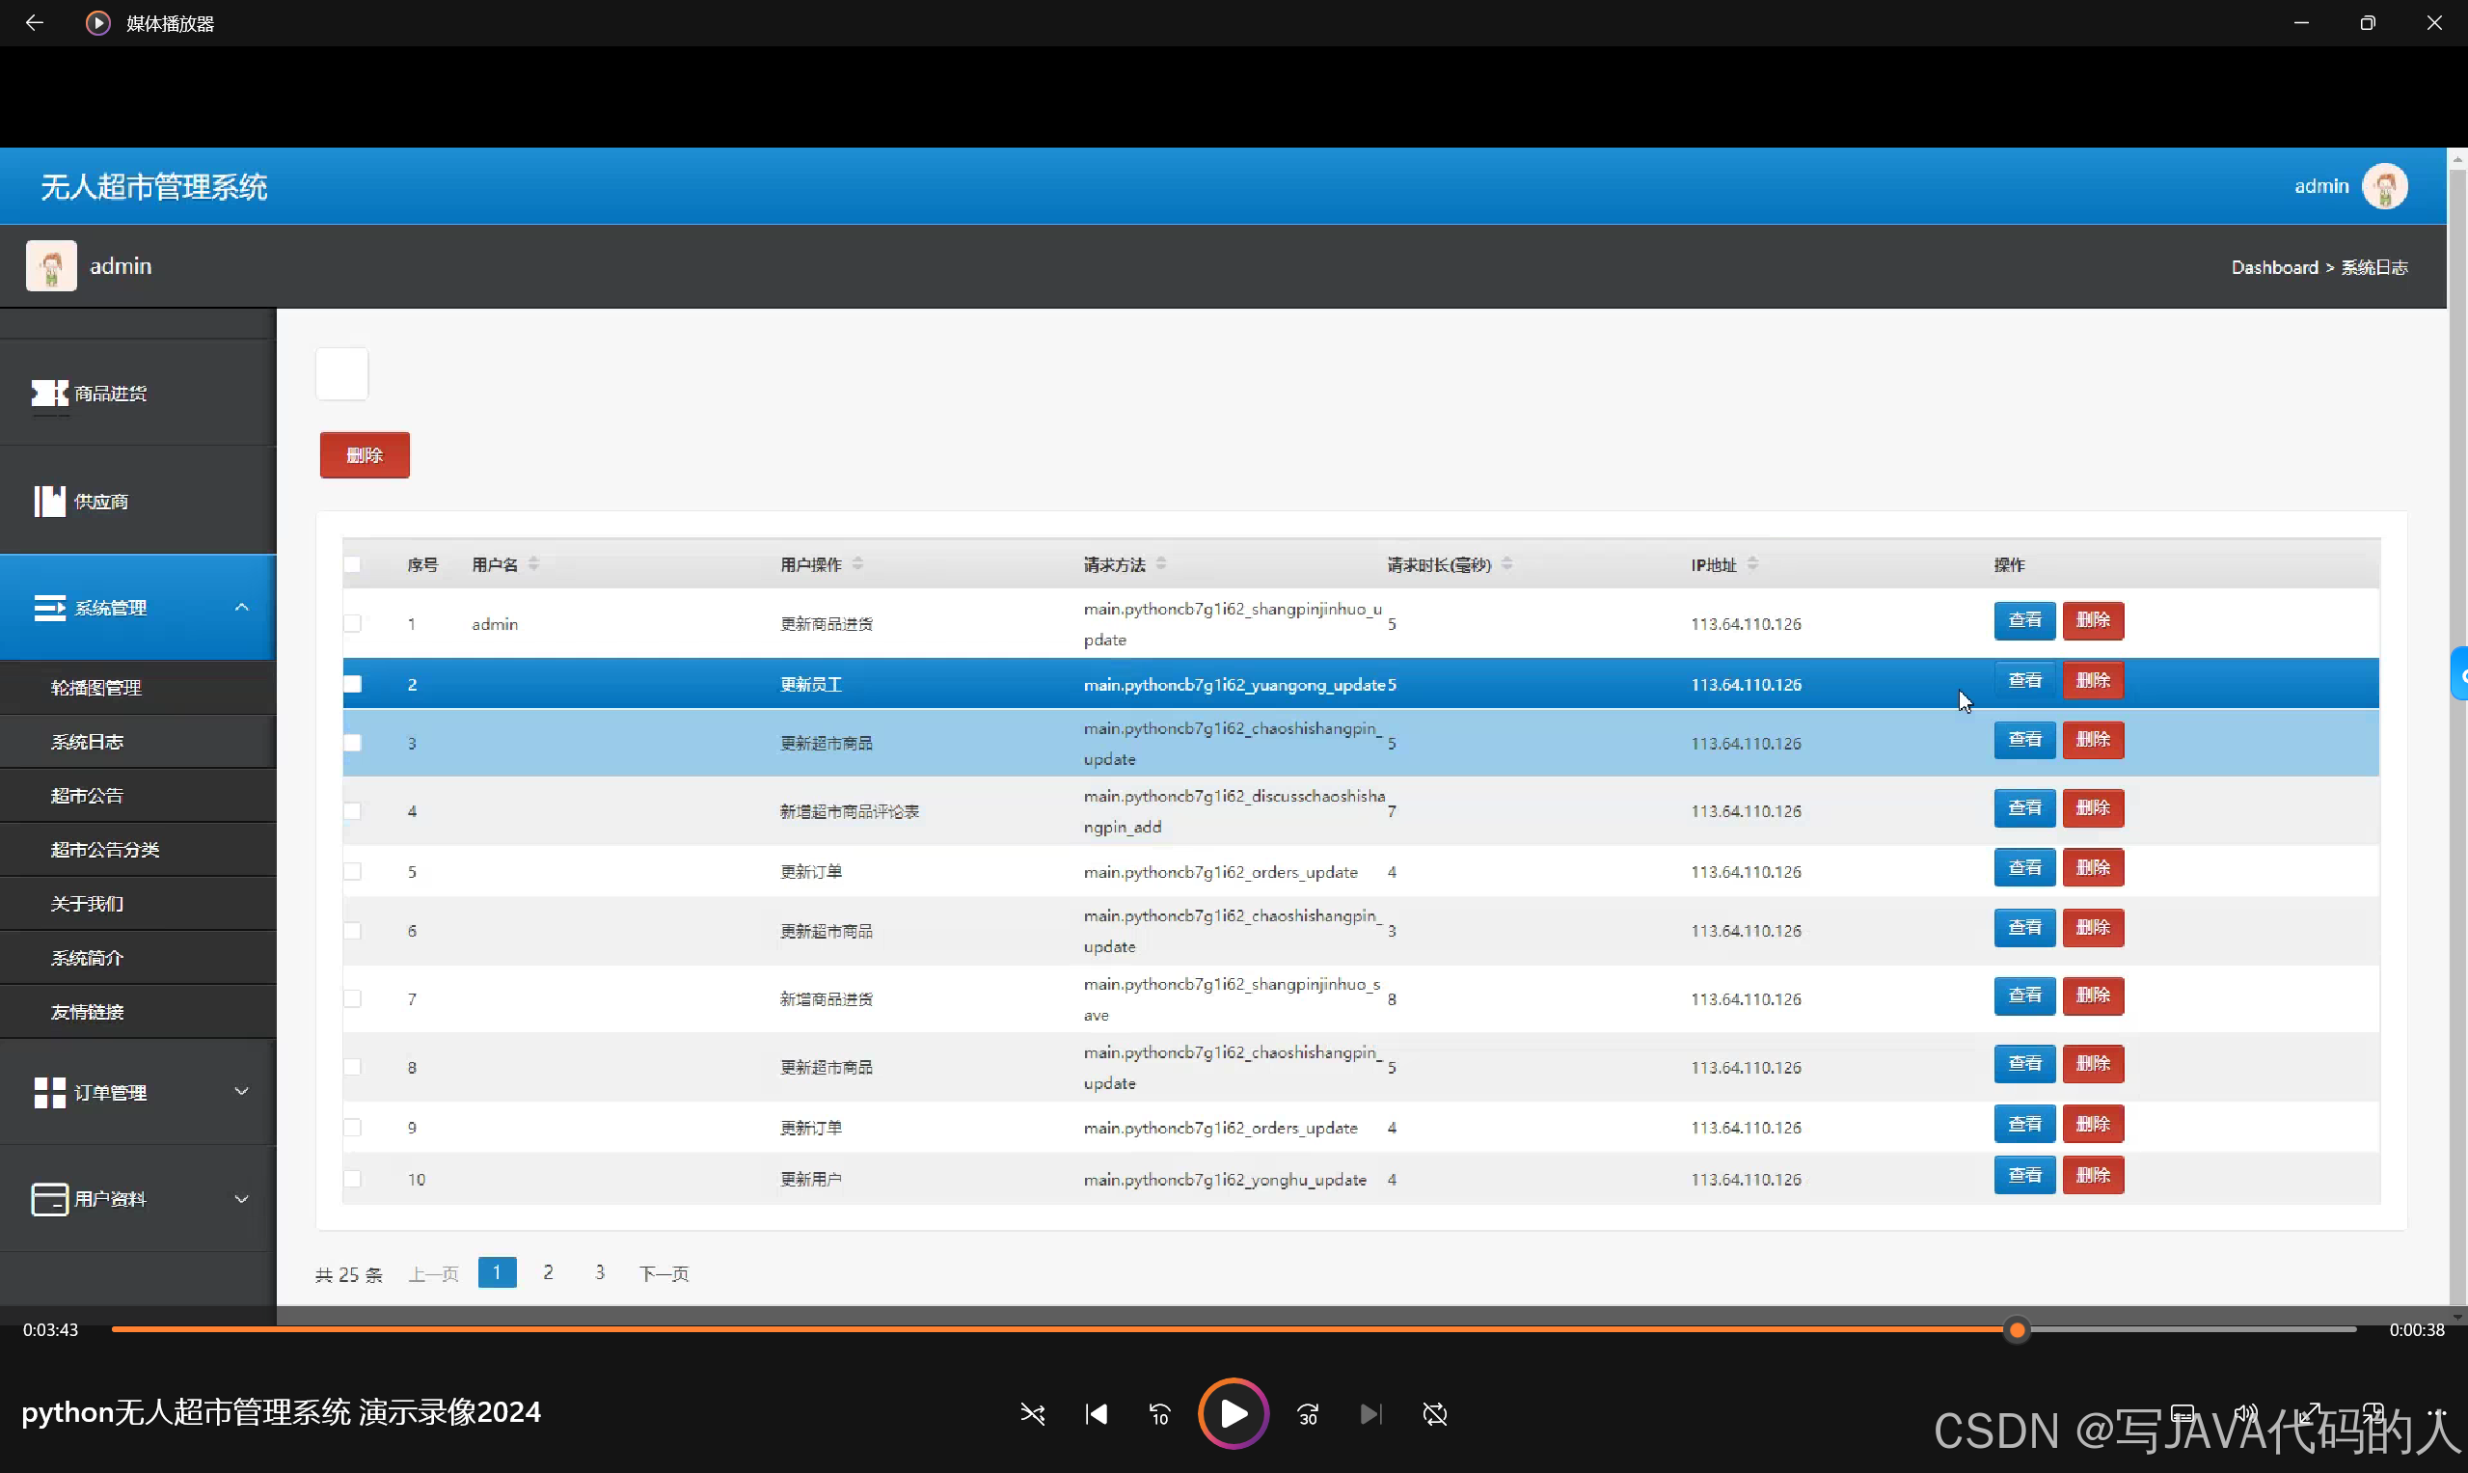Click the red 删除 button above table
This screenshot has height=1473, width=2468.
[x=365, y=454]
